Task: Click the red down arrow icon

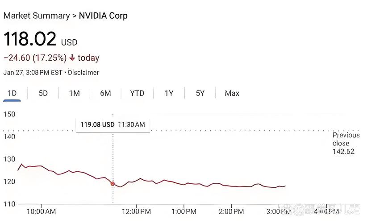Action: point(72,58)
